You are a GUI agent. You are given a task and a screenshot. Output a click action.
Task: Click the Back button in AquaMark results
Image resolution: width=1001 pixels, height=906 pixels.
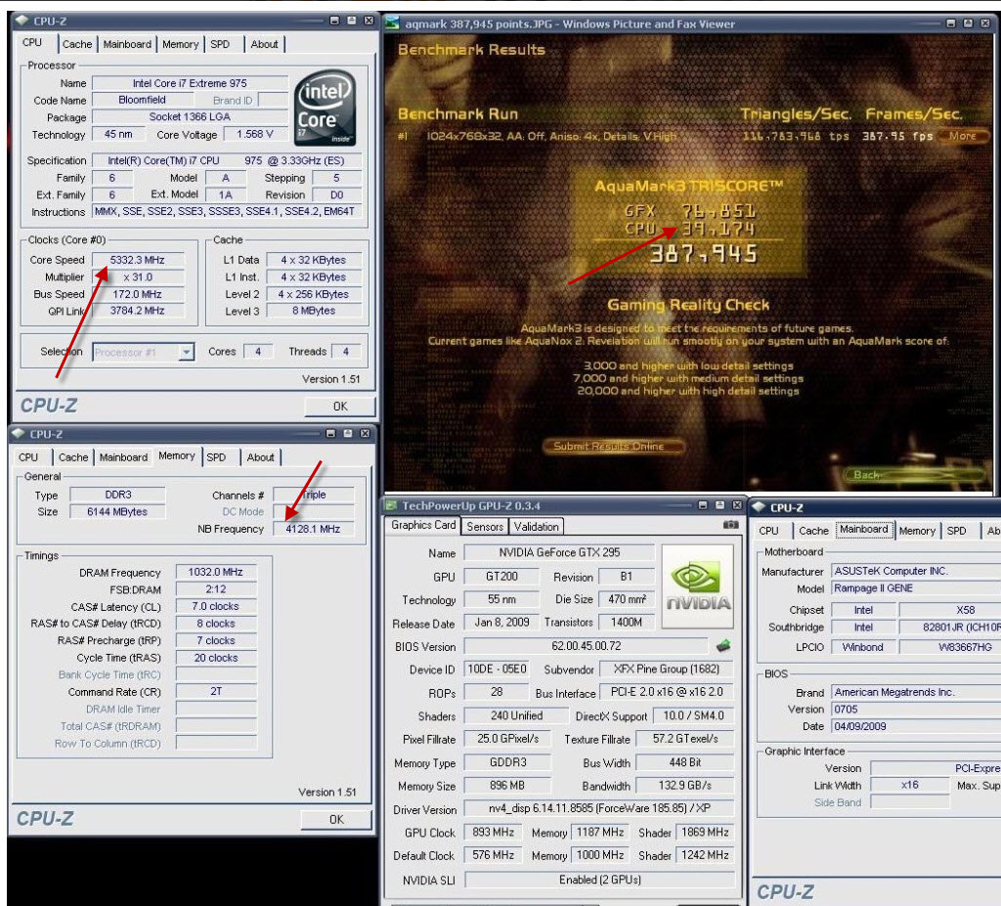[913, 474]
